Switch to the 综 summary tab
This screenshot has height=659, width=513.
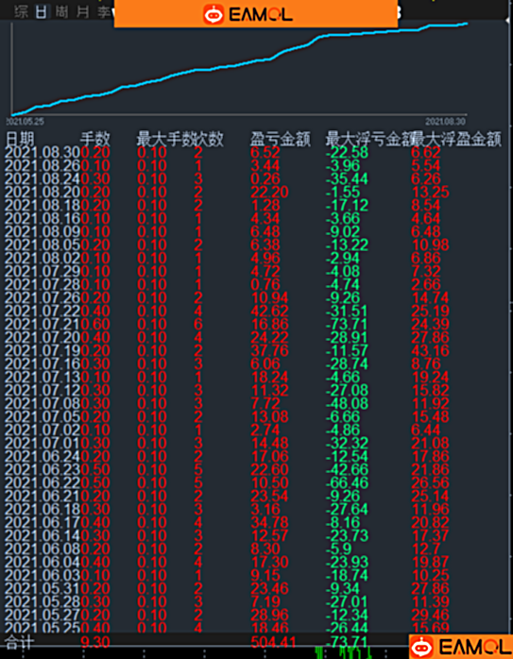(x=20, y=11)
